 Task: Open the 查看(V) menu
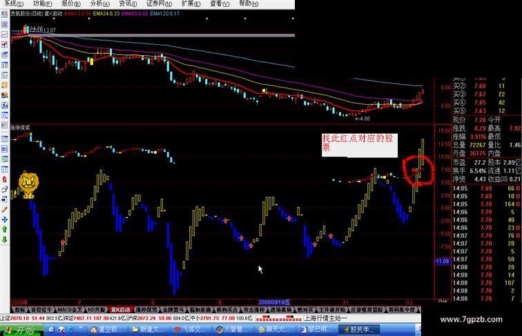[x=220, y=3]
